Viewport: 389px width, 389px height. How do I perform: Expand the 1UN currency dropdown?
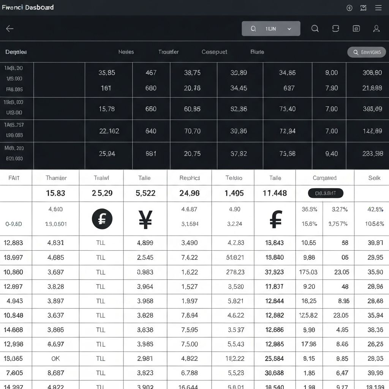[289, 28]
